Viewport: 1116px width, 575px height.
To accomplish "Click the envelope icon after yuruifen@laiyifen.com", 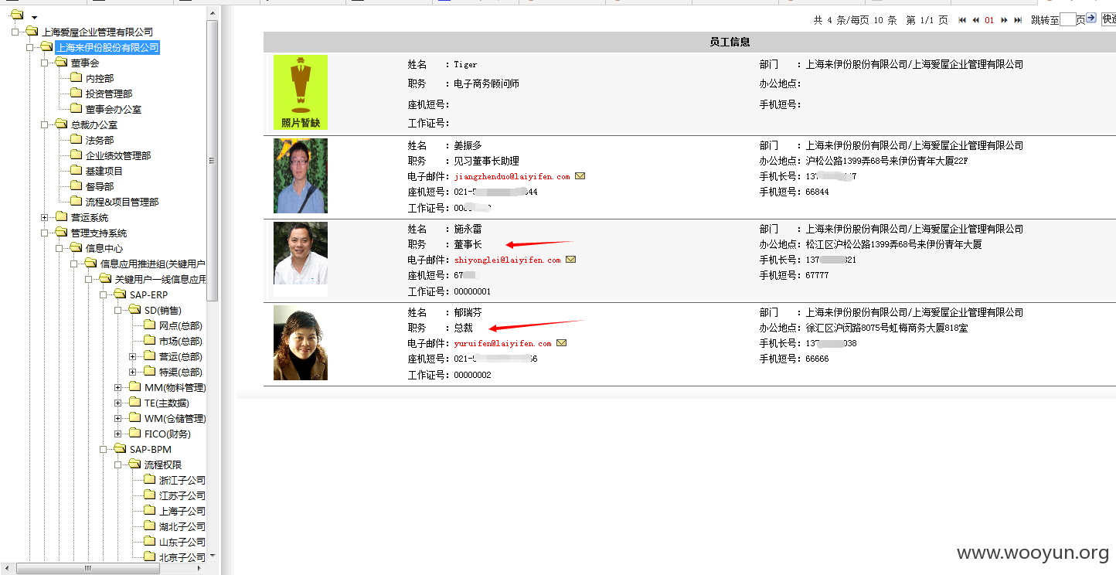I will [562, 343].
